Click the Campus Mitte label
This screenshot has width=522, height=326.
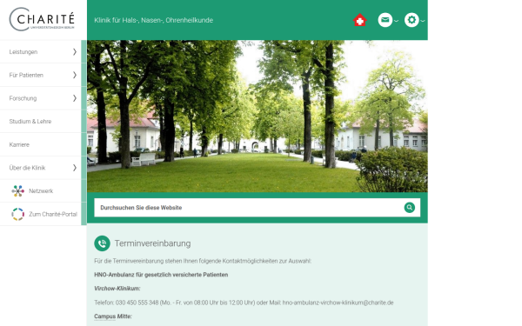click(113, 316)
